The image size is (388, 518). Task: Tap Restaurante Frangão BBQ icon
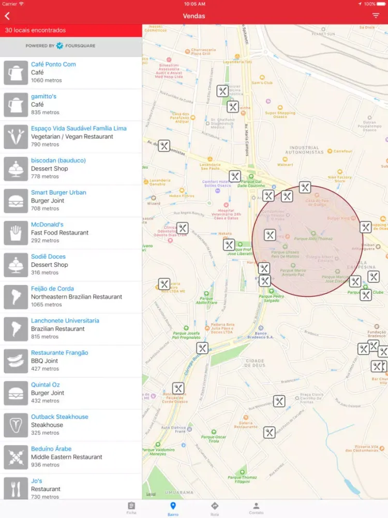pyautogui.click(x=16, y=361)
